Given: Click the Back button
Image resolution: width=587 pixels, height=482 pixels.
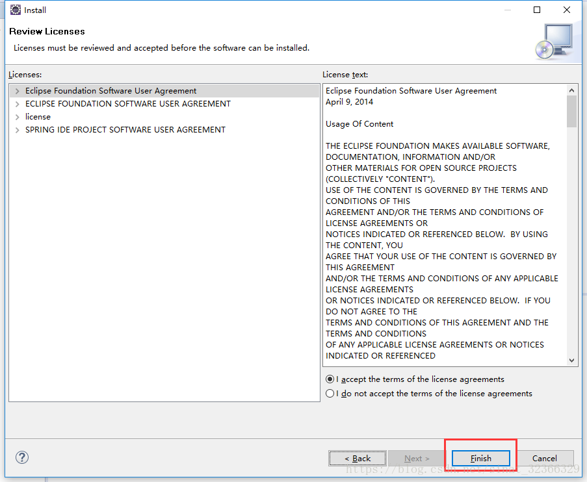Looking at the screenshot, I should (x=358, y=458).
